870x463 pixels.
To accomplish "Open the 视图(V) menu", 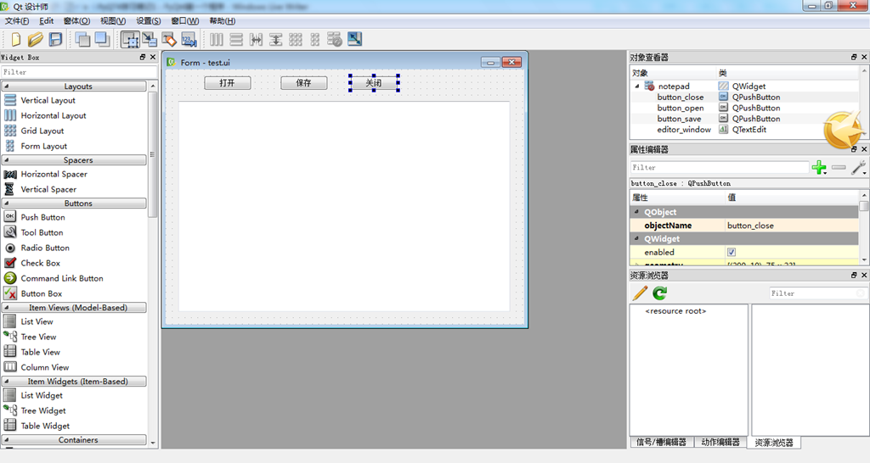I will (x=113, y=21).
